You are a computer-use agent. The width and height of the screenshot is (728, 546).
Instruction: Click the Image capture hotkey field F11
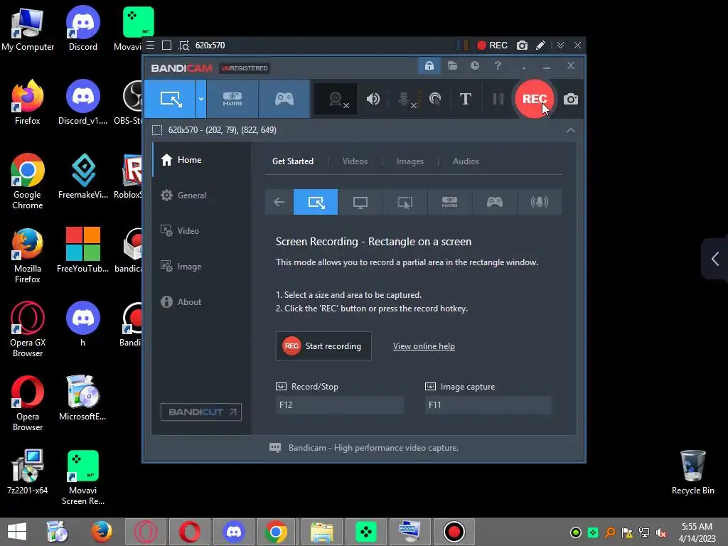pyautogui.click(x=488, y=405)
